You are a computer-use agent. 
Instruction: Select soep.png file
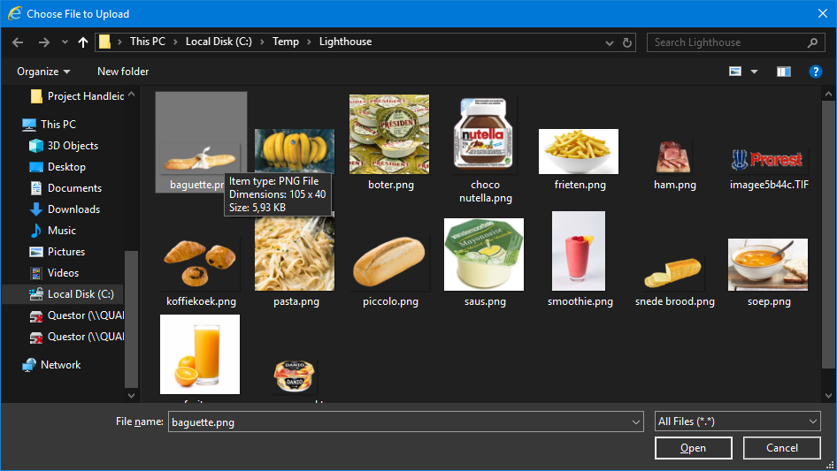point(769,272)
